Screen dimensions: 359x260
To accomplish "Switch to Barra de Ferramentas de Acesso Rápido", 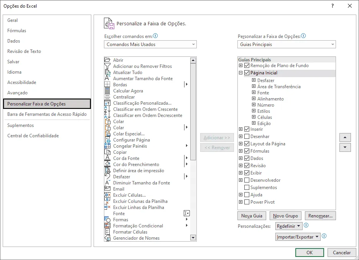I will (47, 114).
